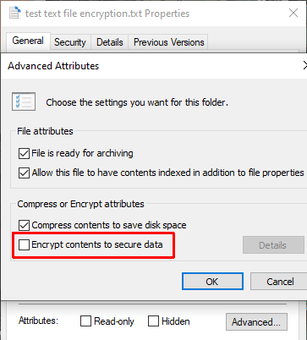Click the text file icon in the title bar

coord(15,13)
